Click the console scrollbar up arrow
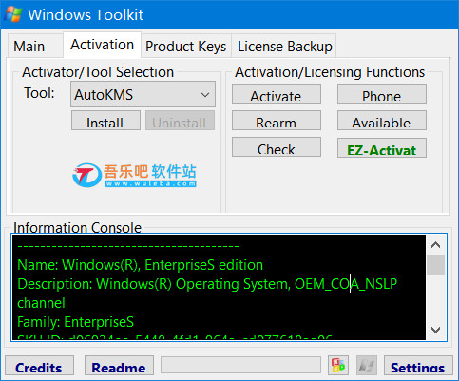 tap(436, 245)
